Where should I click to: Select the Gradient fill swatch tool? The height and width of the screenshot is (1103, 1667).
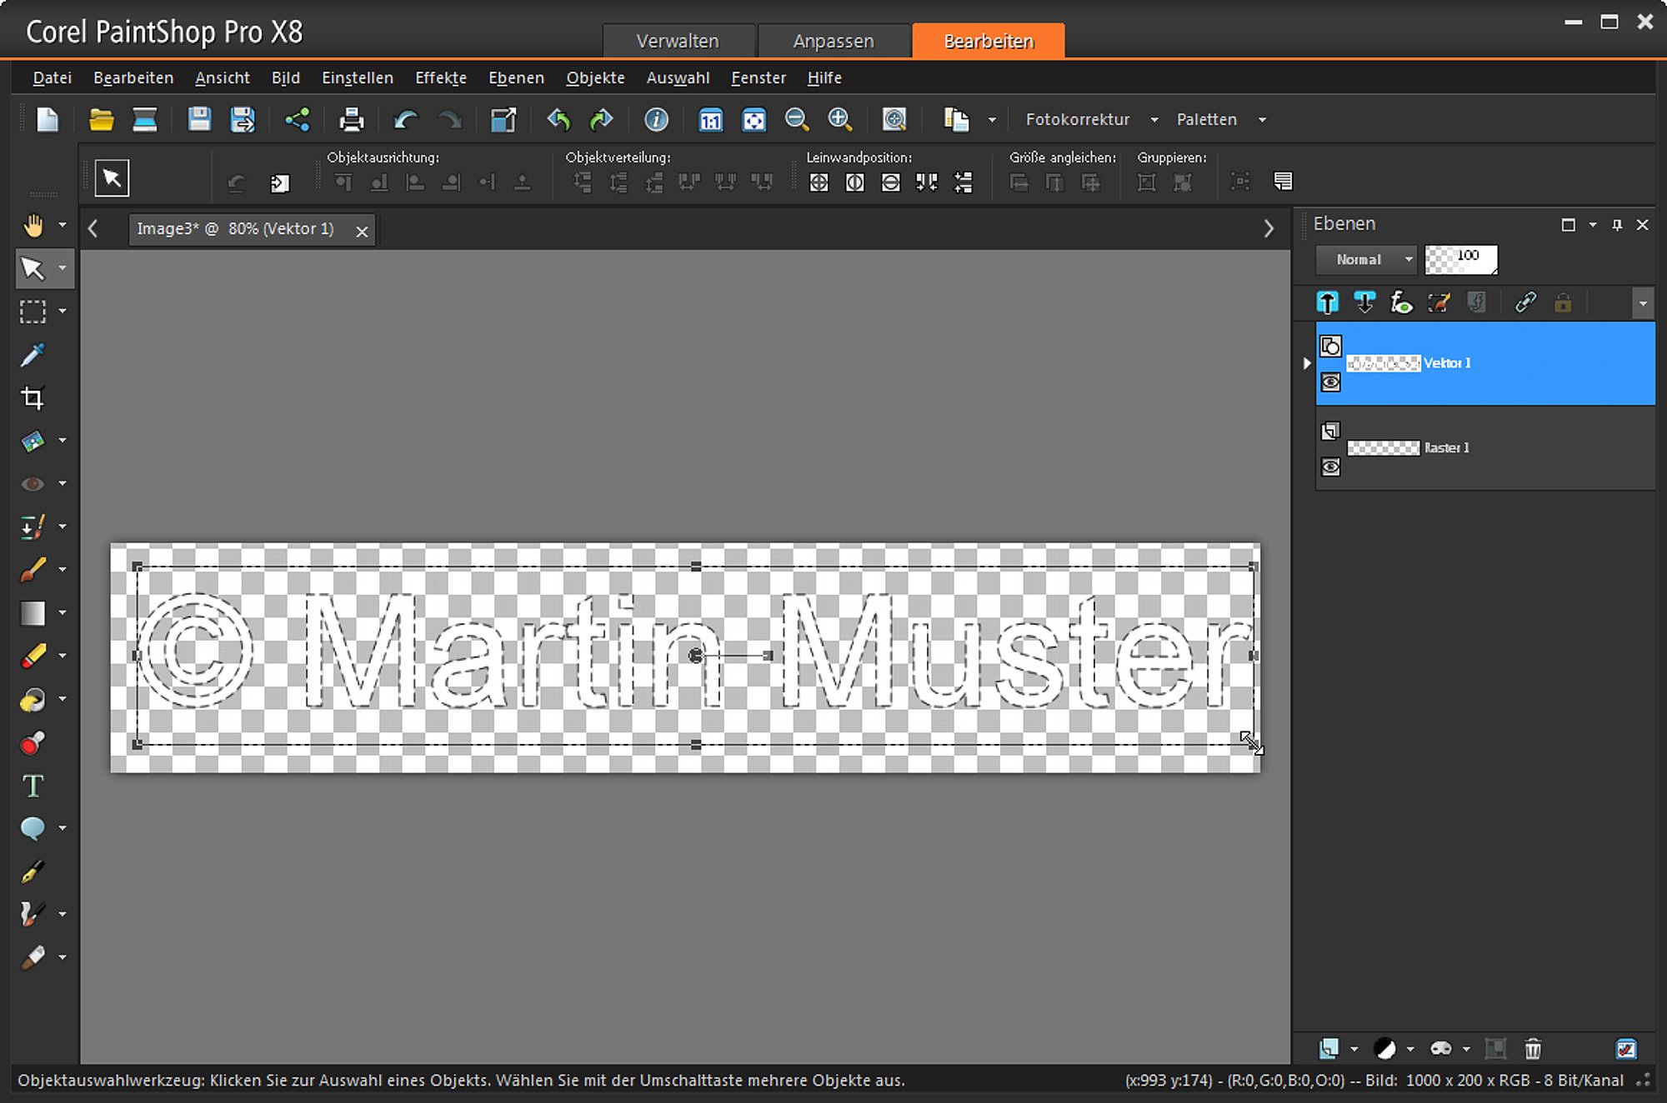(x=33, y=613)
